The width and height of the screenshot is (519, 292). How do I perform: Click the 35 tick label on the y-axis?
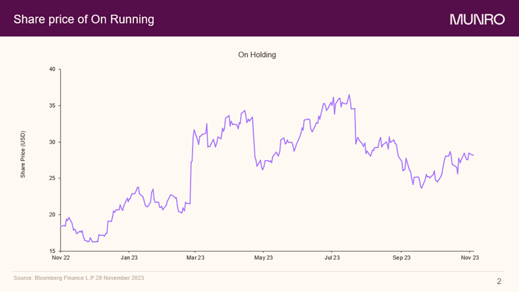[53, 106]
